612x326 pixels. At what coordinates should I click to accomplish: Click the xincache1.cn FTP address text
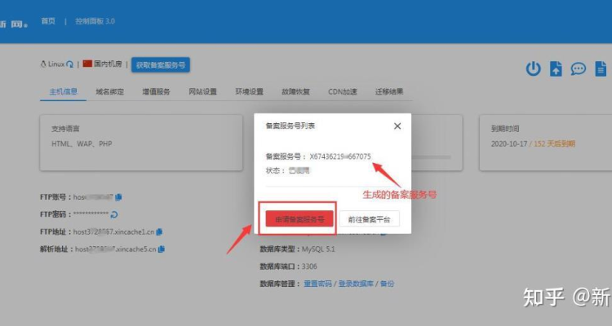point(113,232)
